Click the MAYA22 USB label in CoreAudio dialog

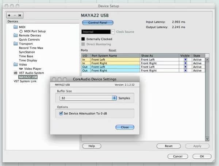pyautogui.click(x=62, y=85)
